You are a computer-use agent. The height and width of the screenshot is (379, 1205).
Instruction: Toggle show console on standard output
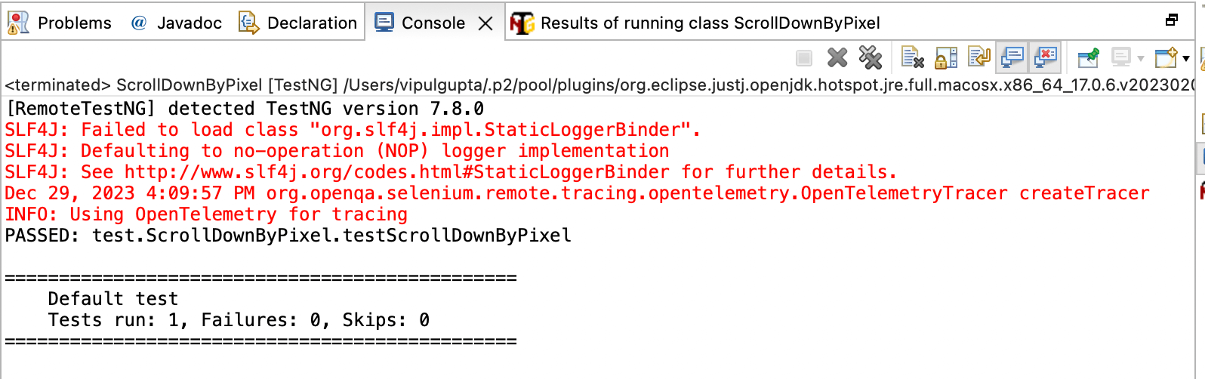pyautogui.click(x=1012, y=57)
